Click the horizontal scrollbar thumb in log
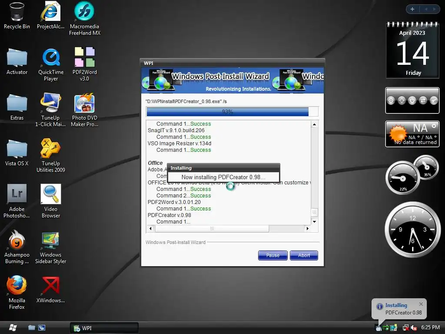Screen dimensions: 445x334 coord(212,228)
